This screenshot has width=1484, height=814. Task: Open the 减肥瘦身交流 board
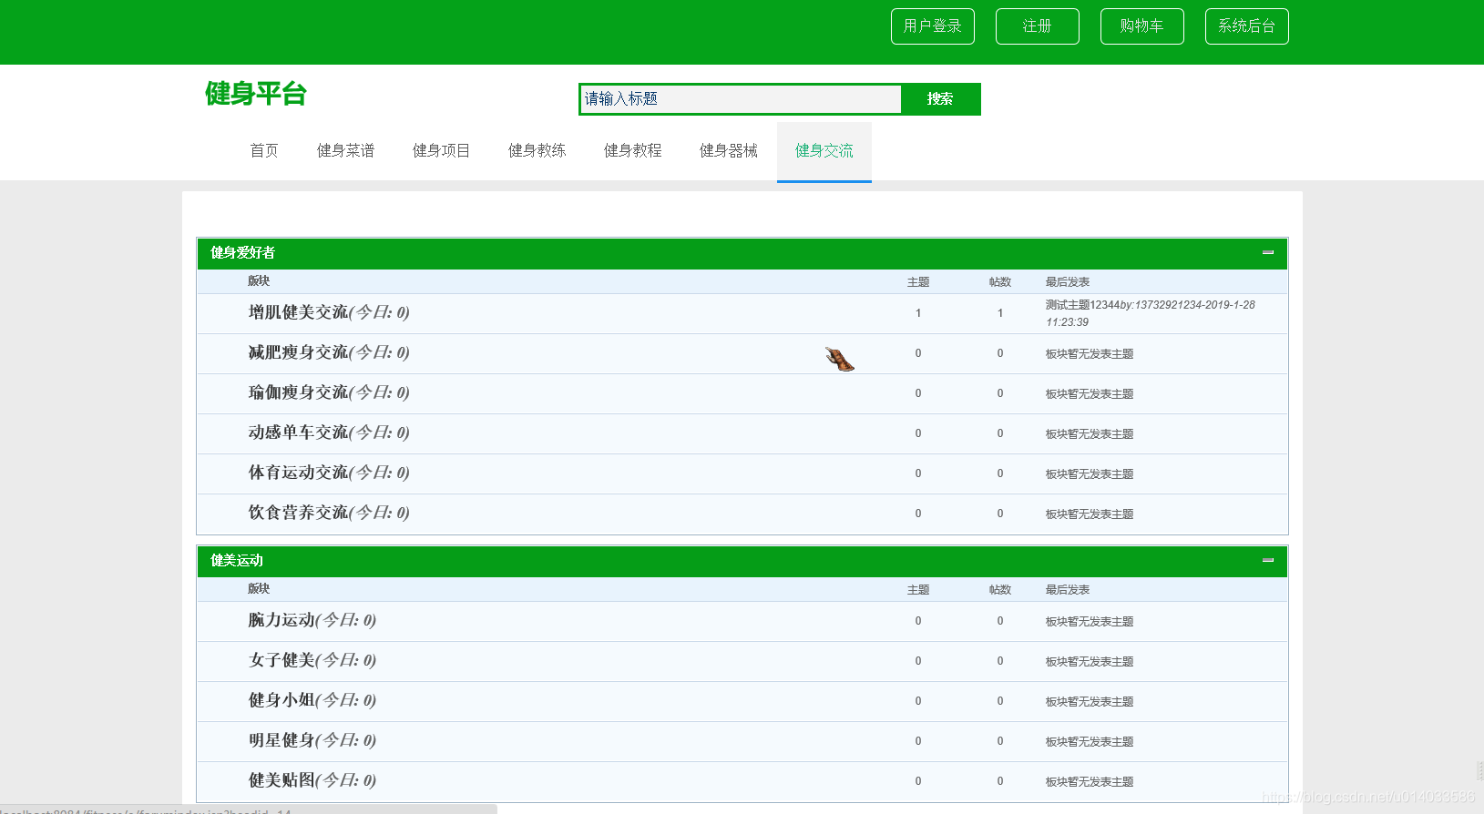pos(299,352)
